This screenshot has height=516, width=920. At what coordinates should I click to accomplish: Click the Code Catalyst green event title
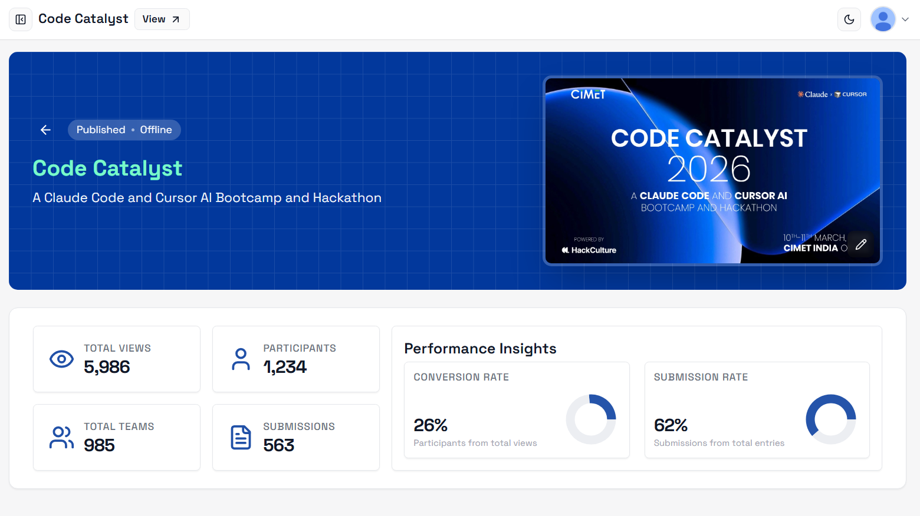point(107,168)
